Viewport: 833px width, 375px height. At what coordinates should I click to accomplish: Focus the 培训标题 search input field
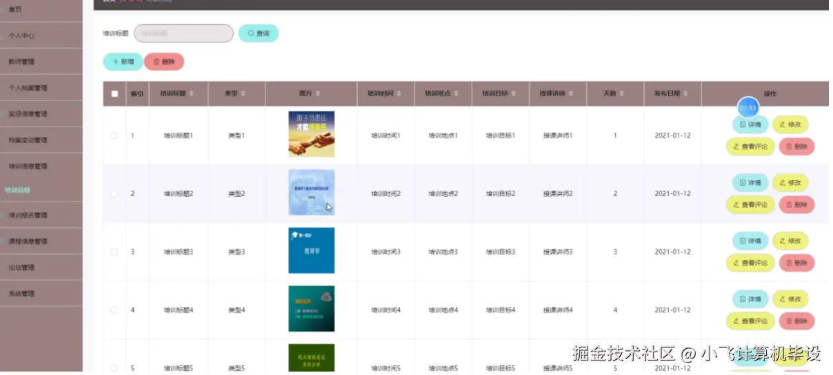click(x=183, y=33)
